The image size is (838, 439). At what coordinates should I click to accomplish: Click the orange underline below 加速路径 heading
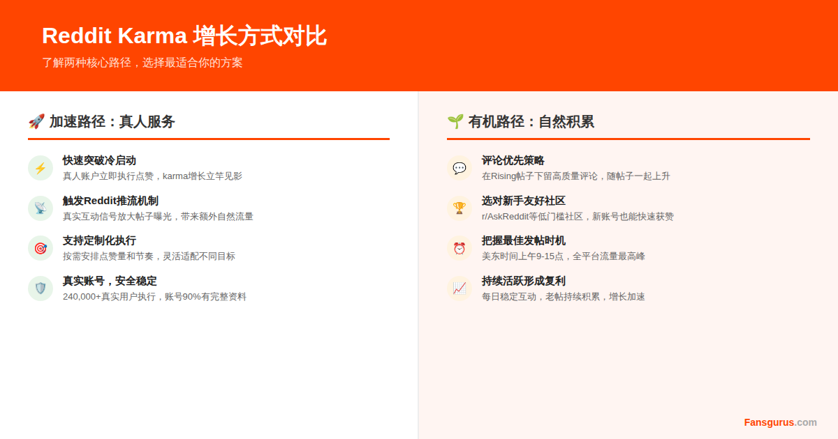(x=209, y=139)
